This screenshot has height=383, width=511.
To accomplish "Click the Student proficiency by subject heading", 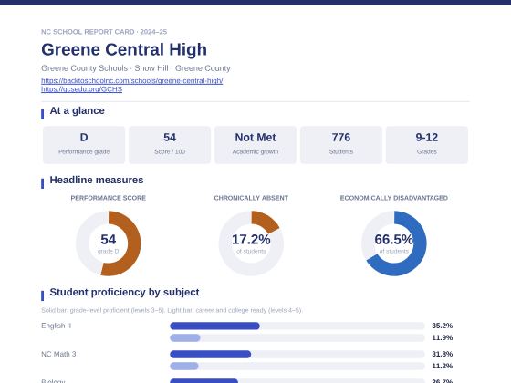I will pyautogui.click(x=124, y=292).
